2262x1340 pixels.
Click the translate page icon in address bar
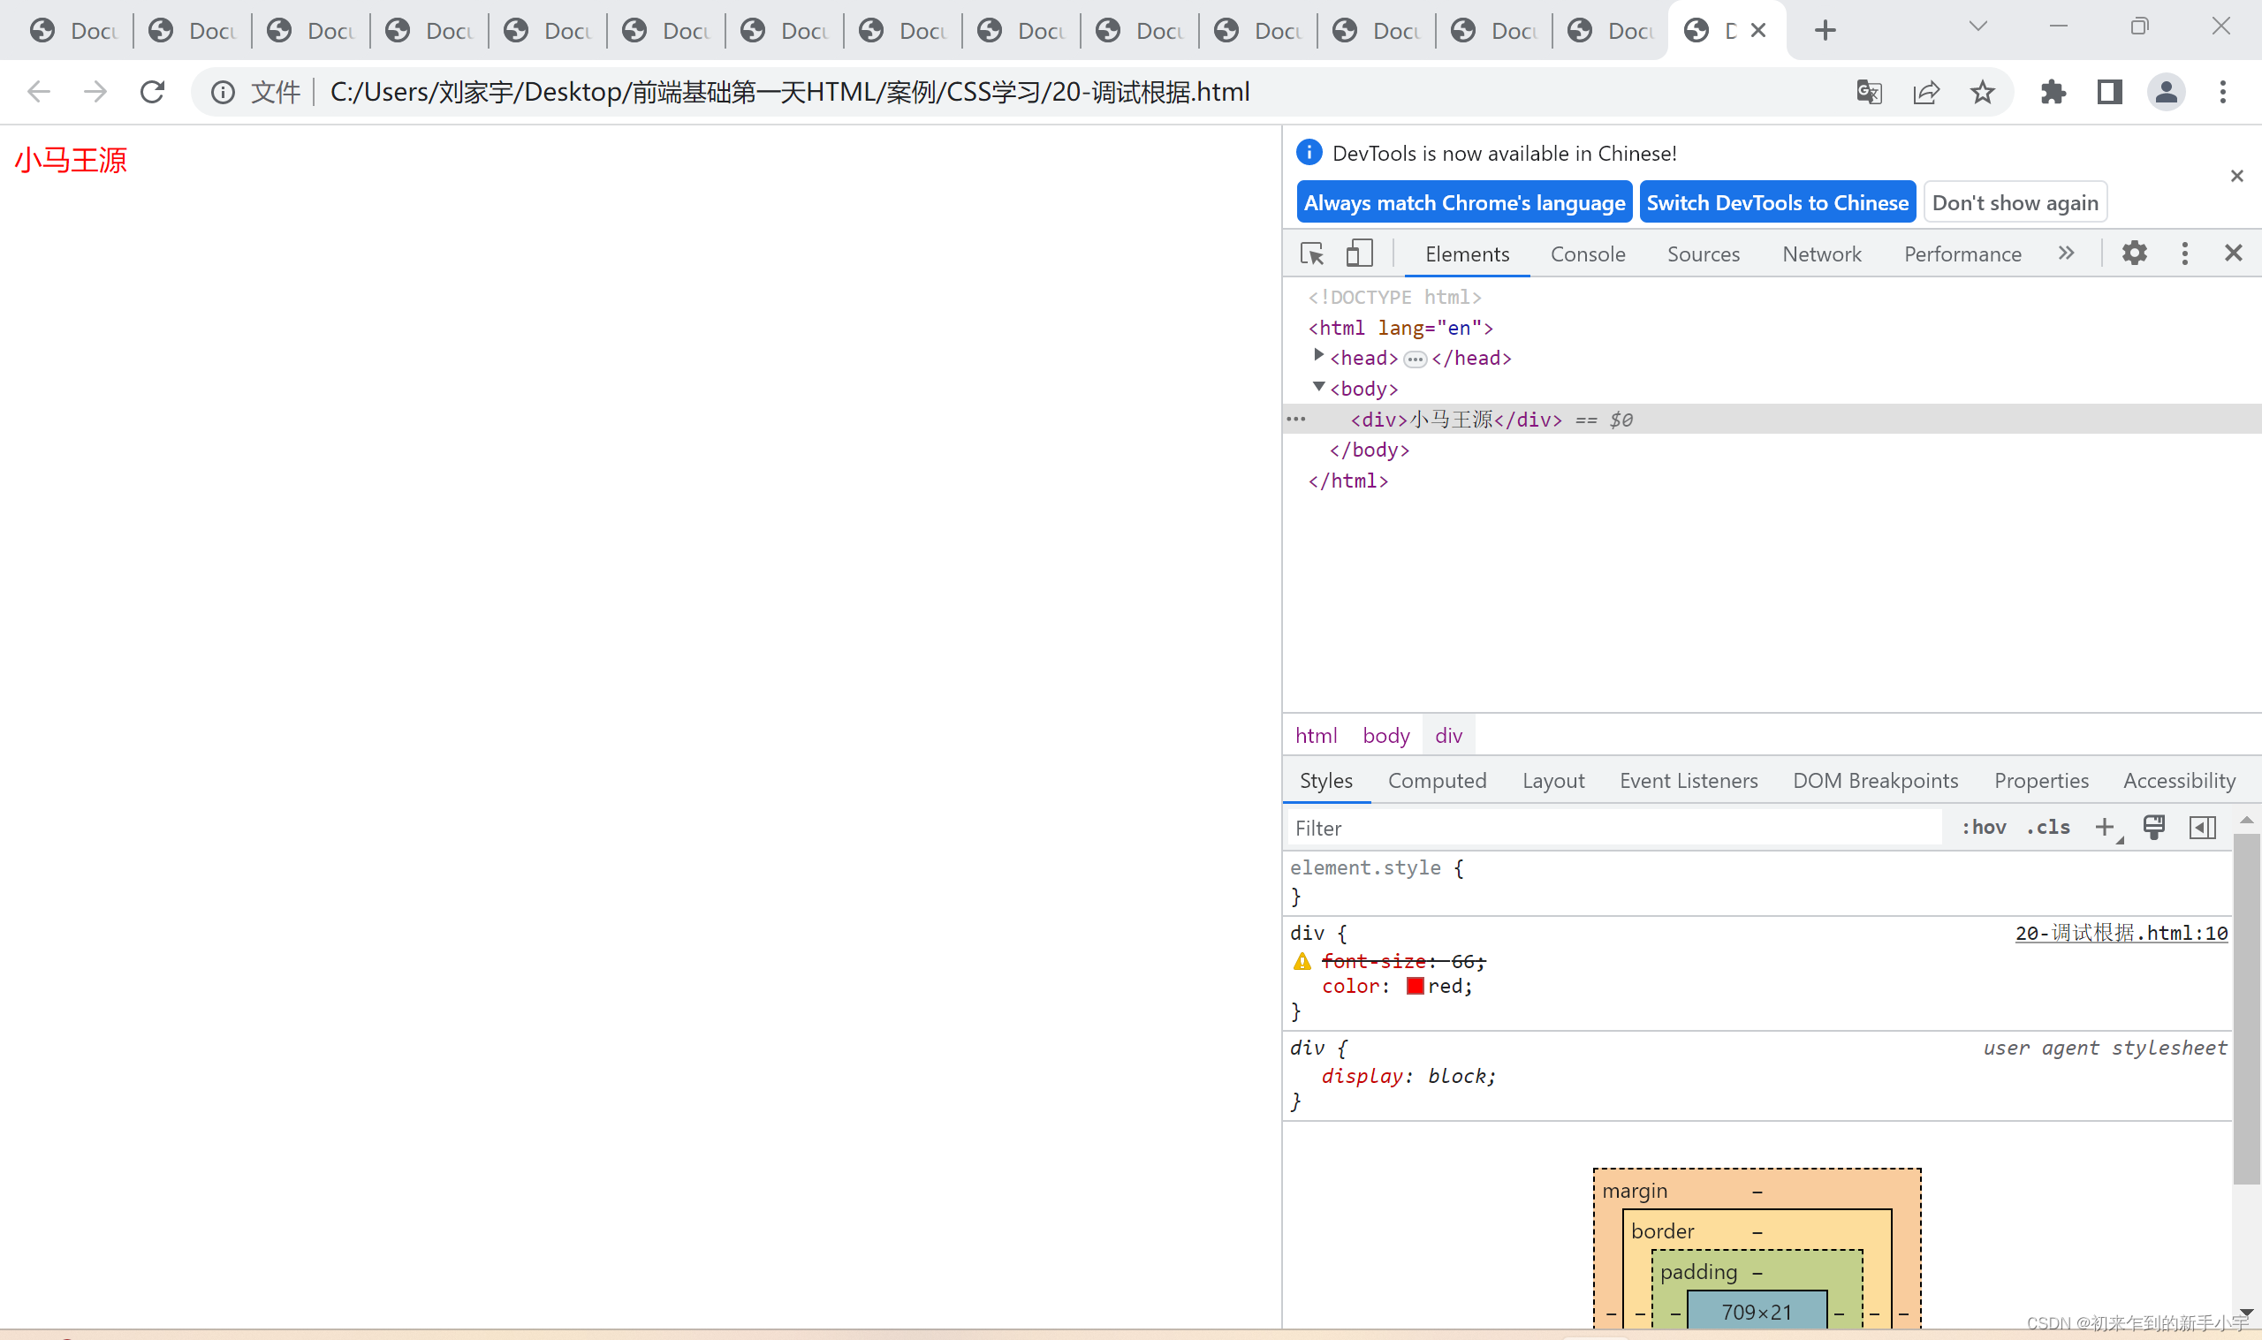(1869, 91)
